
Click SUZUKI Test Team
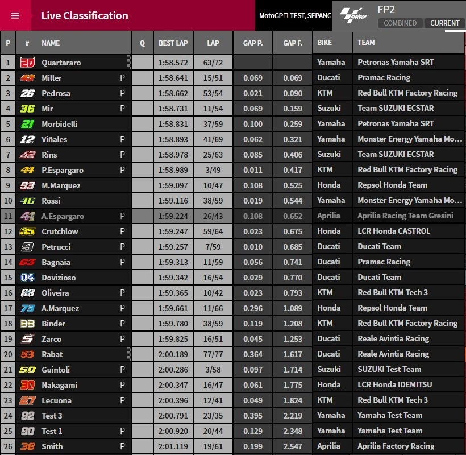(x=389, y=369)
